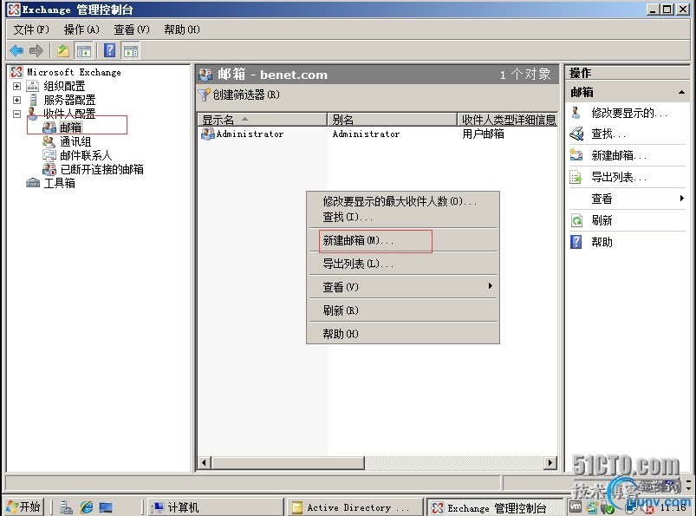This screenshot has height=516, width=696.
Task: Select the 通讯组 tree node
Action: pos(75,141)
